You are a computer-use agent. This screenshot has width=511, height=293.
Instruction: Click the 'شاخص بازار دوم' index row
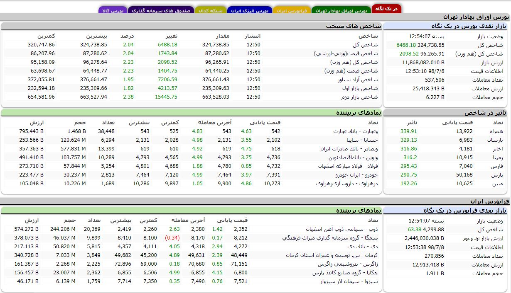(358, 97)
